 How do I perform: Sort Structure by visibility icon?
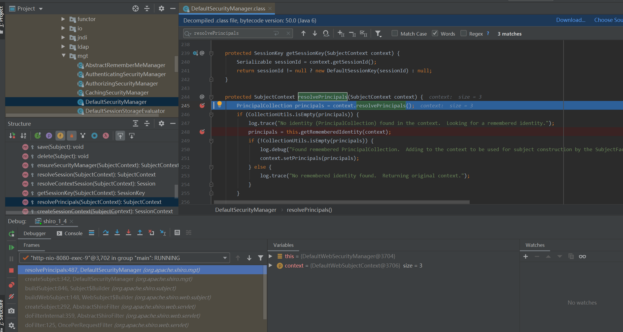click(12, 136)
